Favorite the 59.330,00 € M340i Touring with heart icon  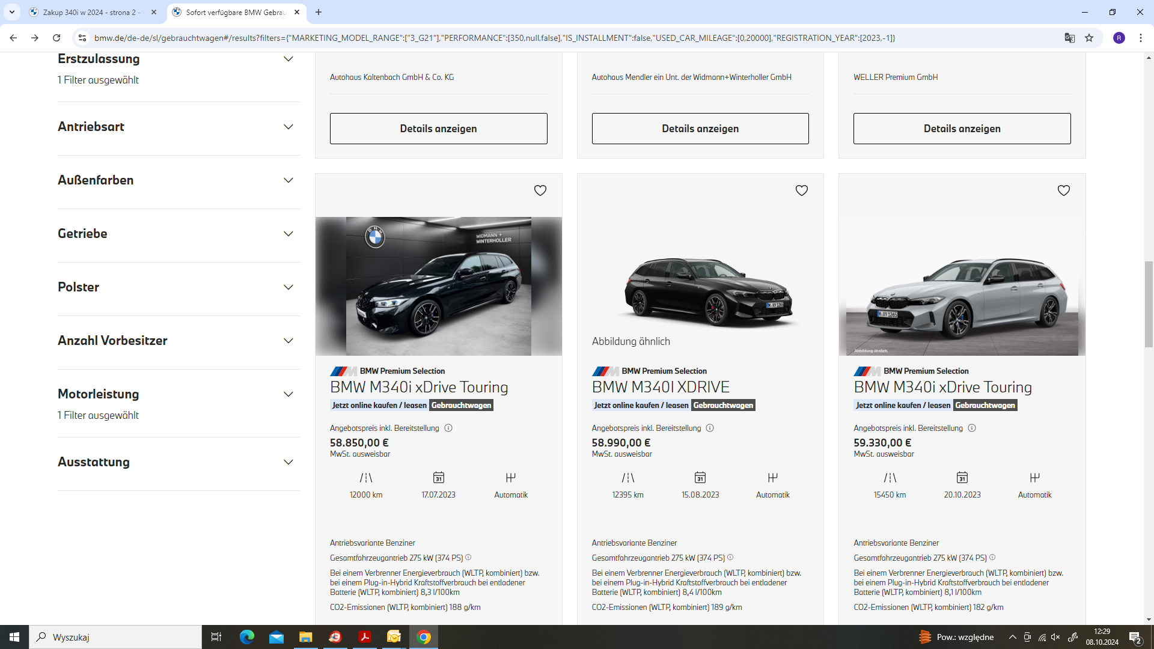click(x=1064, y=190)
